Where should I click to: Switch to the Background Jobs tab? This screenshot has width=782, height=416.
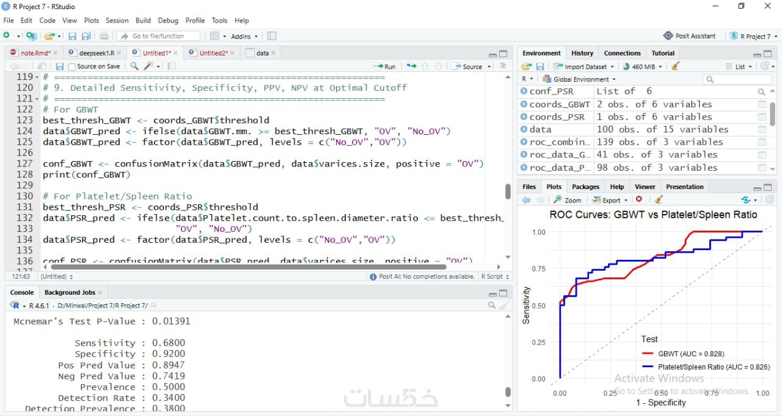(x=70, y=293)
